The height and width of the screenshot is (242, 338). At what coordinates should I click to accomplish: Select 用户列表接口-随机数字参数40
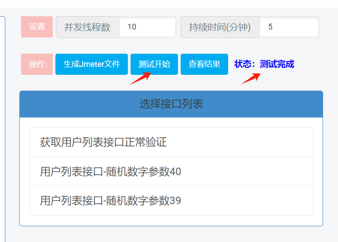[171, 172]
